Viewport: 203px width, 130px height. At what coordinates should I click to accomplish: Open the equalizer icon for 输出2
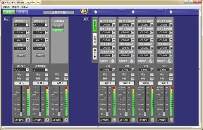[133, 120]
